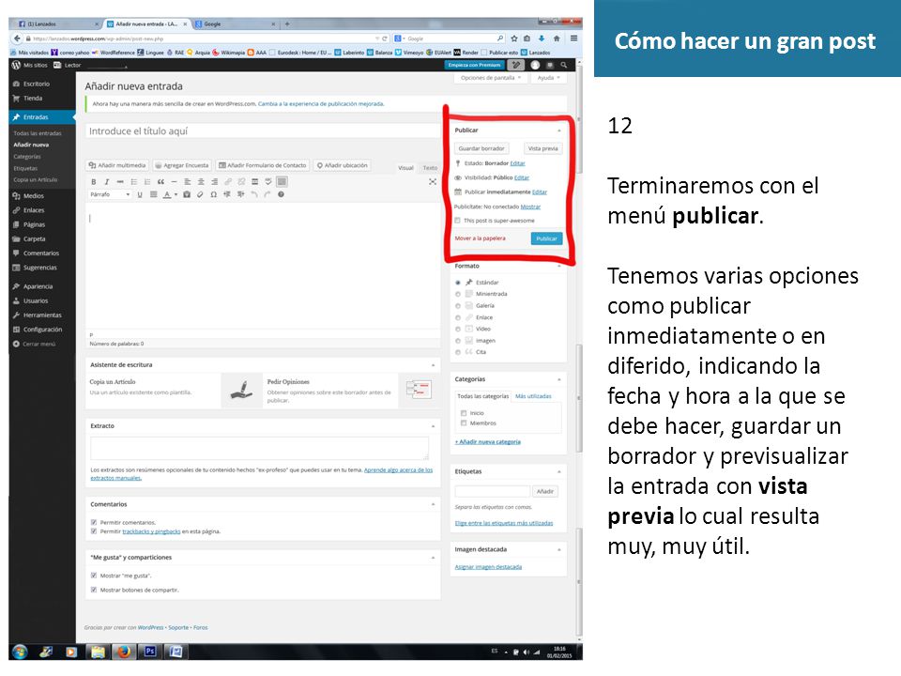This screenshot has height=676, width=901.
Task: Apply italic formatting in editor
Action: [107, 181]
